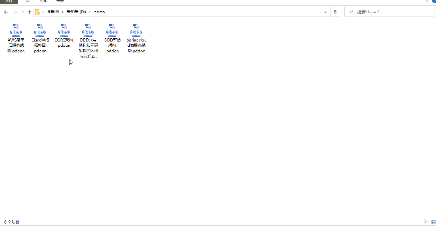Go up one folder level
The width and height of the screenshot is (436, 226).
pyautogui.click(x=29, y=12)
